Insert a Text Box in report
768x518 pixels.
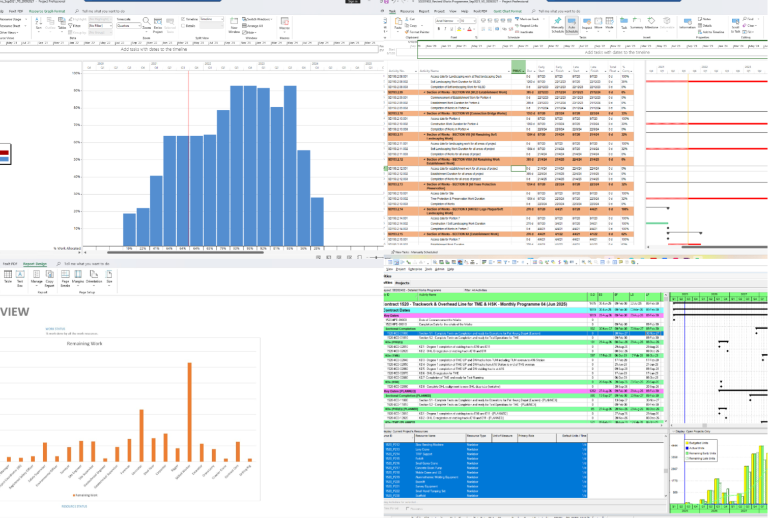click(20, 278)
